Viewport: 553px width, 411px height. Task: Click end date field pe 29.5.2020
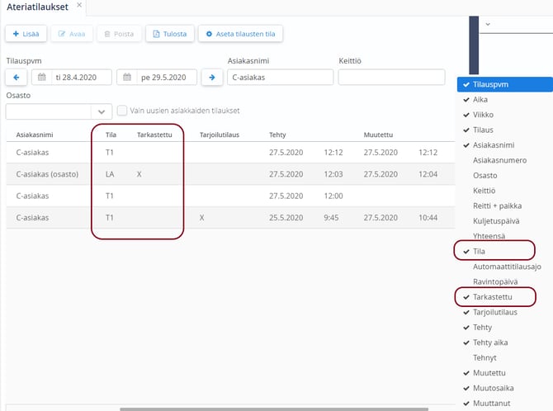pyautogui.click(x=157, y=78)
